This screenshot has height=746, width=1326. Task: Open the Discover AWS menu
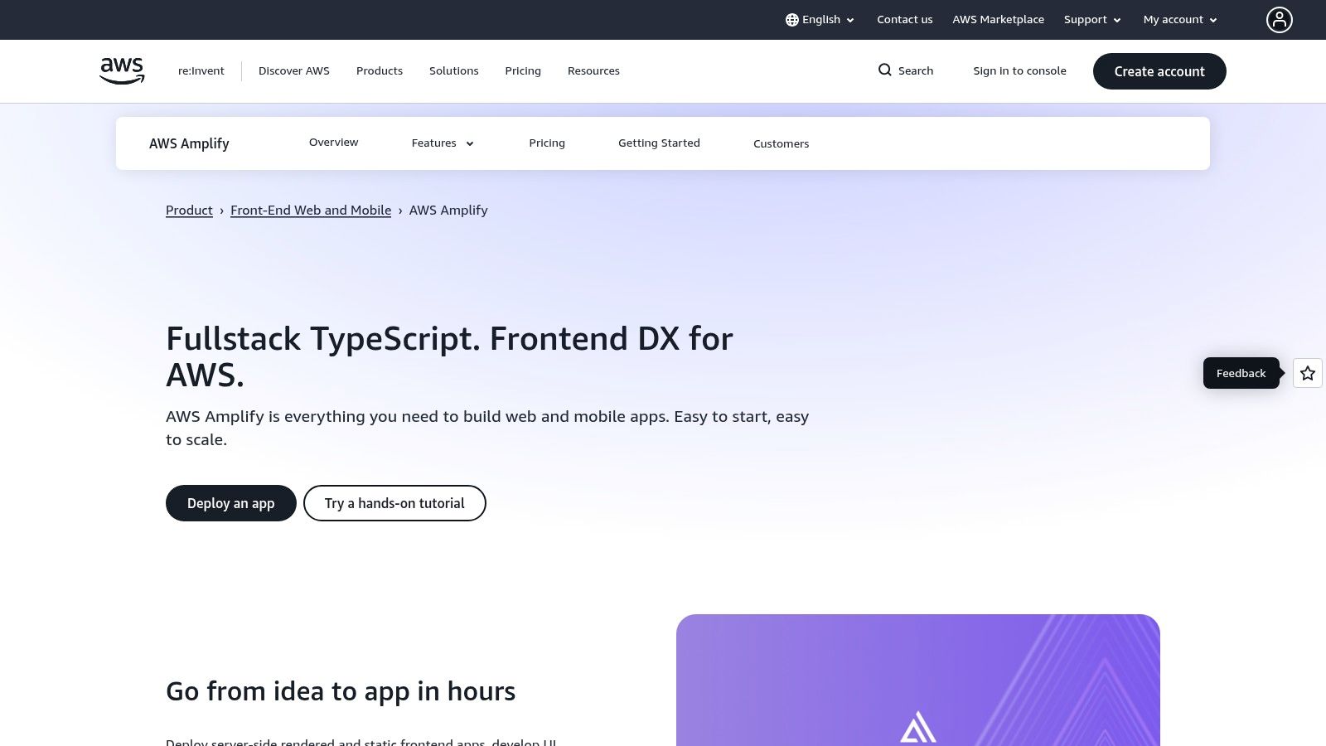pyautogui.click(x=294, y=71)
